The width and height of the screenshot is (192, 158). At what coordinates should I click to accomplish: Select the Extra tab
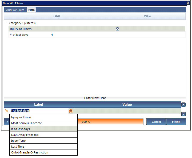pos(31,10)
